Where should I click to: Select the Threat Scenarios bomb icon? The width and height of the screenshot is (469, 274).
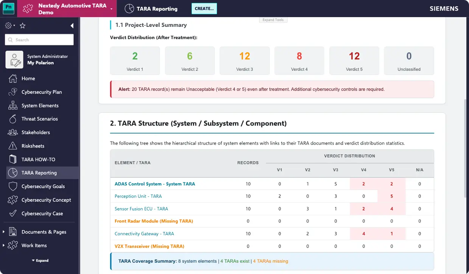click(x=13, y=119)
